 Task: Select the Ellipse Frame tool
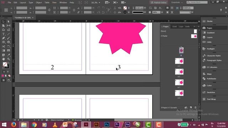4,42
